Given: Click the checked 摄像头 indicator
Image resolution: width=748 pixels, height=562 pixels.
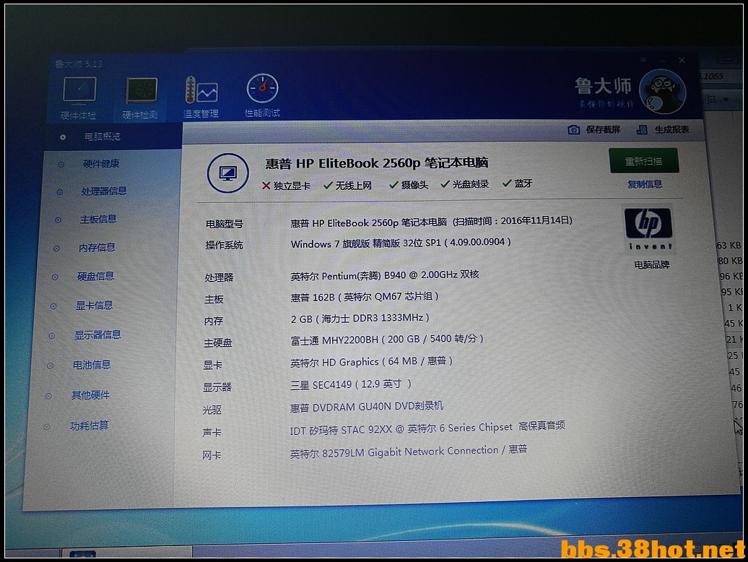Looking at the screenshot, I should 409,185.
